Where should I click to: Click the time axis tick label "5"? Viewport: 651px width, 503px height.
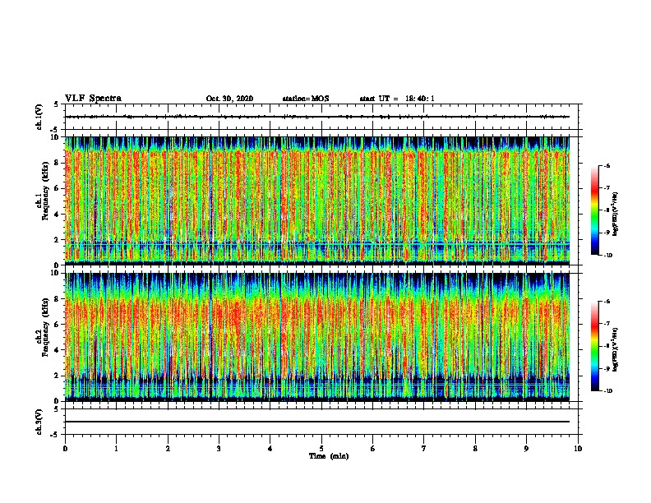tap(321, 449)
